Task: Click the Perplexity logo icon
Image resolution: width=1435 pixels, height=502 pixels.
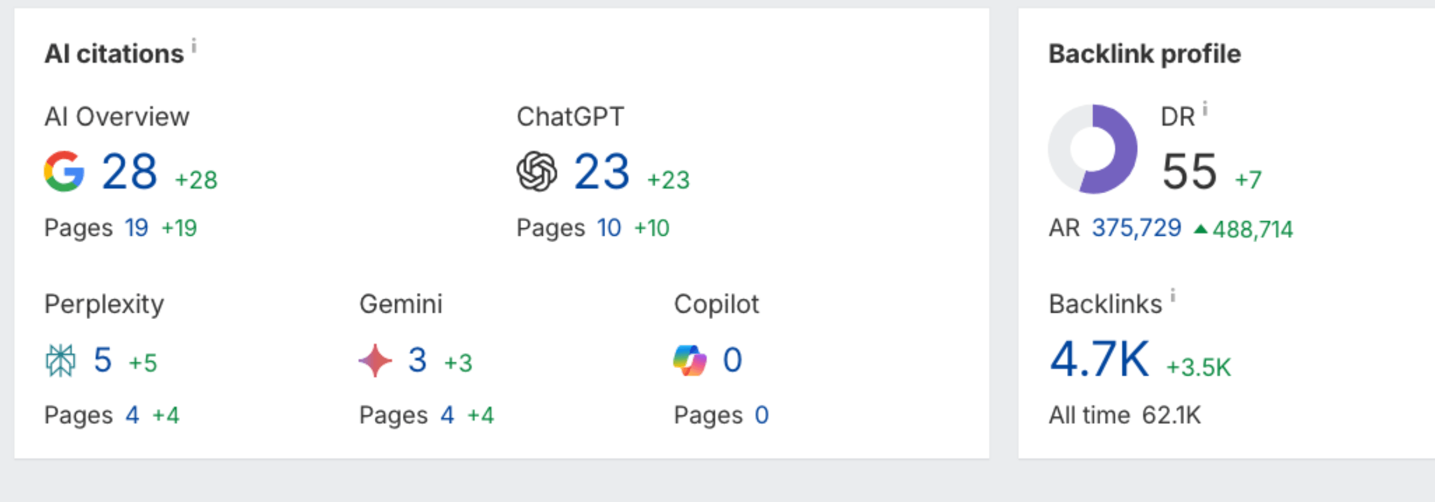Action: point(61,360)
